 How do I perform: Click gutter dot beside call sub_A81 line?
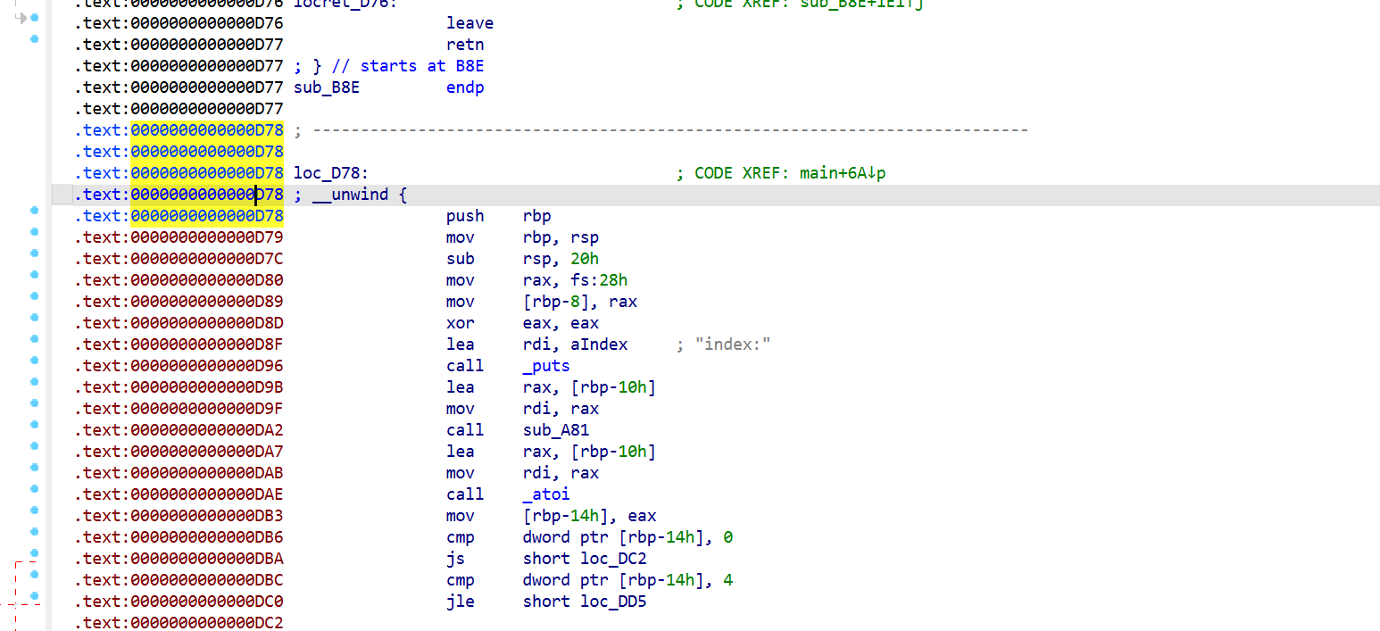tap(35, 425)
